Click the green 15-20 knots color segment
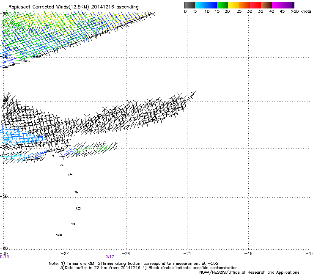Viewport: 313px width, 275px height. tap(222, 5)
